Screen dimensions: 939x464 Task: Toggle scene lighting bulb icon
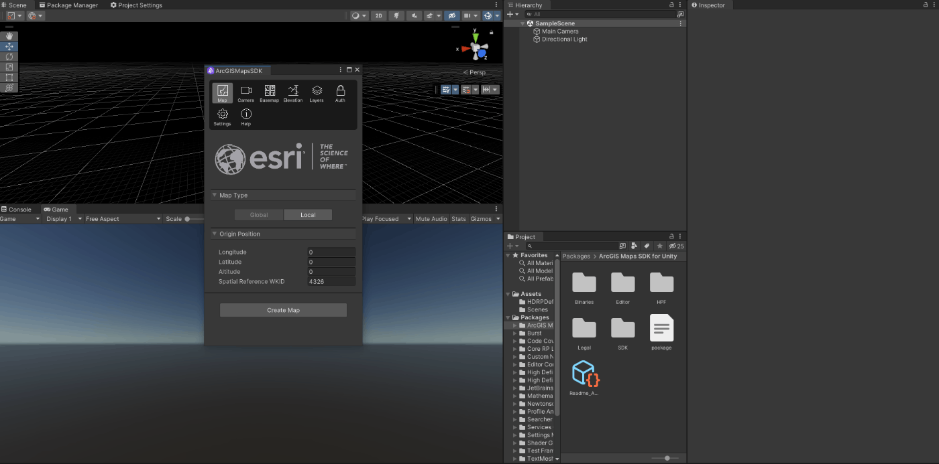click(397, 15)
